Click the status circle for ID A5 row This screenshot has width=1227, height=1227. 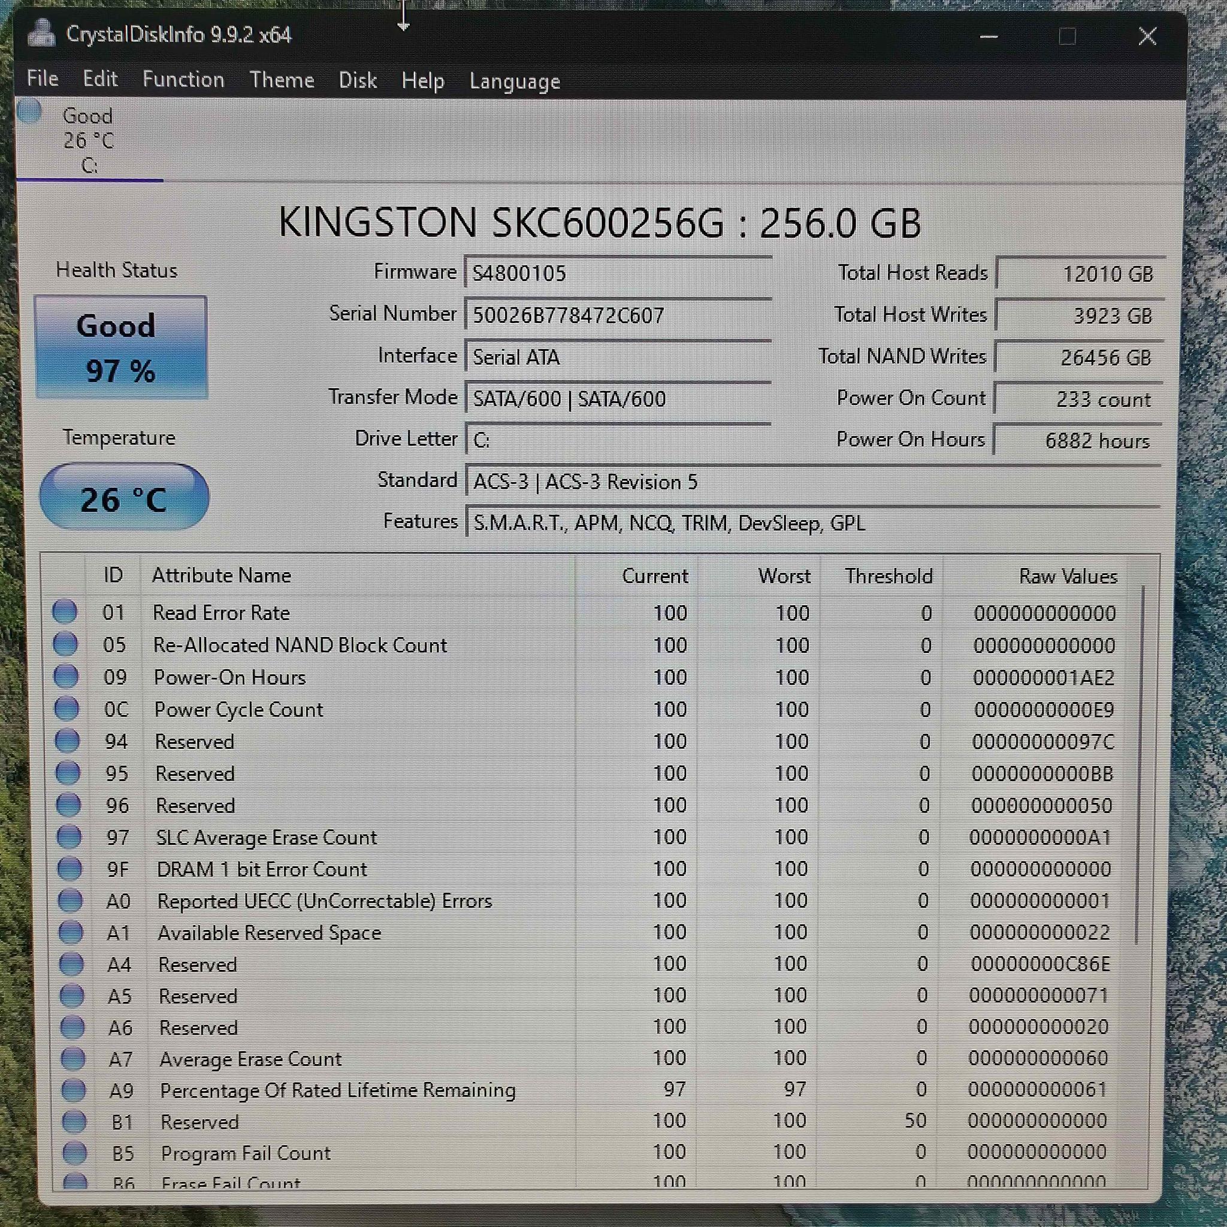coord(72,995)
